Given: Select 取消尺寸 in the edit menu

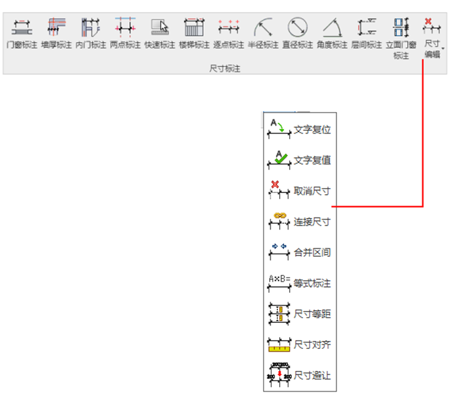Looking at the screenshot, I should (x=299, y=191).
